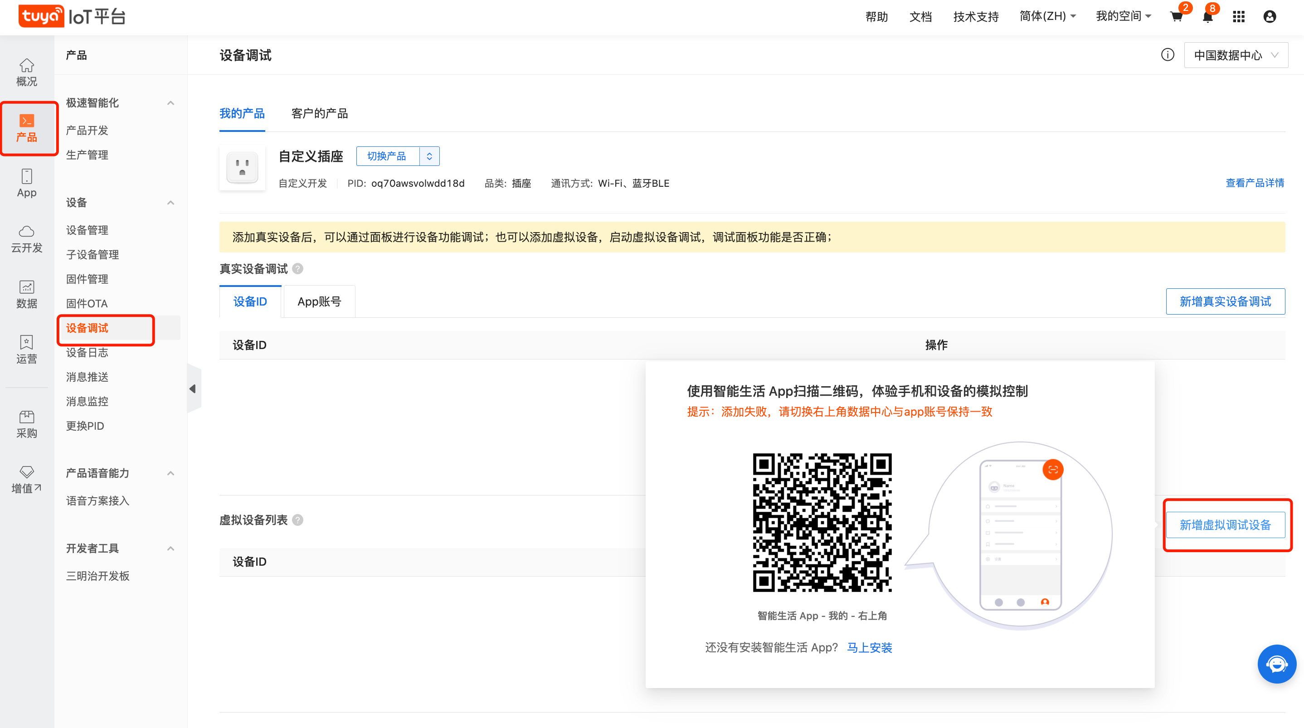The width and height of the screenshot is (1304, 728).
Task: Open the 切换产品 product selector
Action: pyautogui.click(x=397, y=156)
